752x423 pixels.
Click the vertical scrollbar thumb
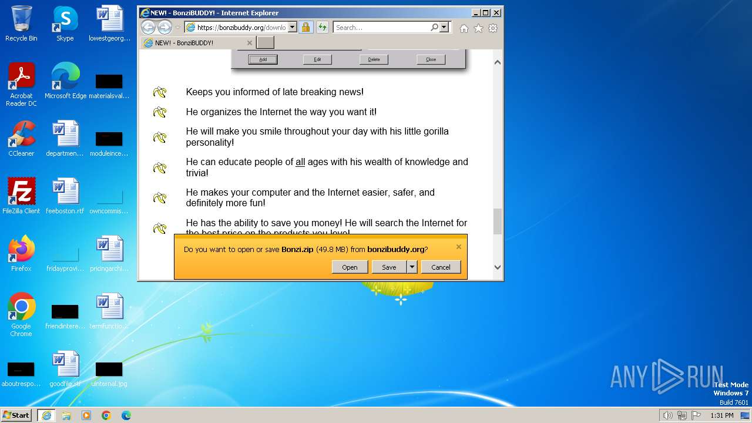[498, 221]
